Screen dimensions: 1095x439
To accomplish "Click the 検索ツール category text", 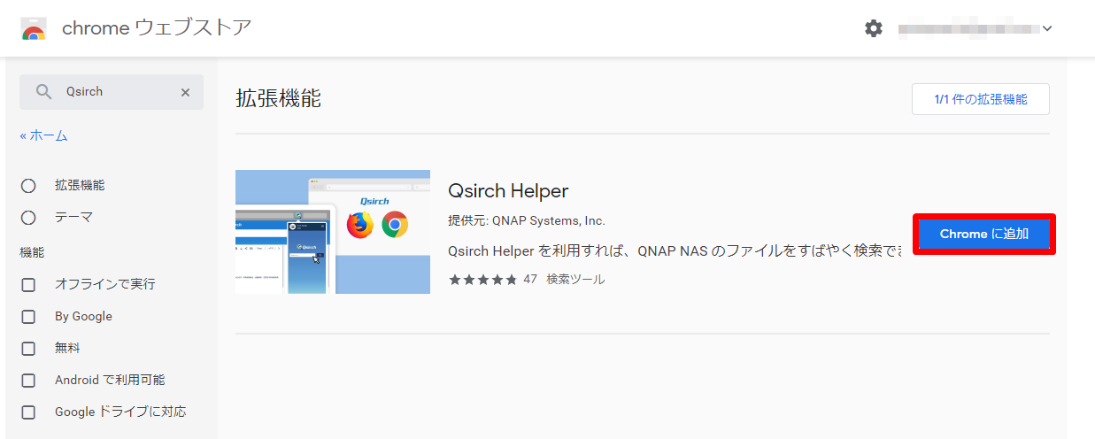I will click(575, 280).
